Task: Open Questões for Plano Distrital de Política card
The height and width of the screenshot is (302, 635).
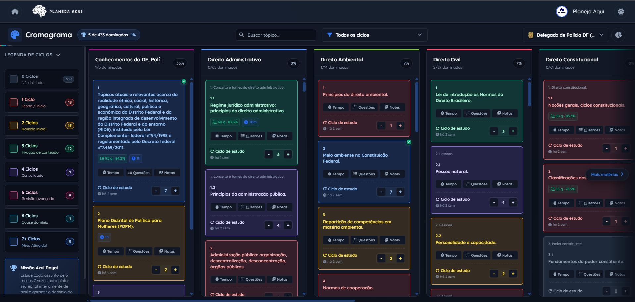Action: pyautogui.click(x=139, y=251)
